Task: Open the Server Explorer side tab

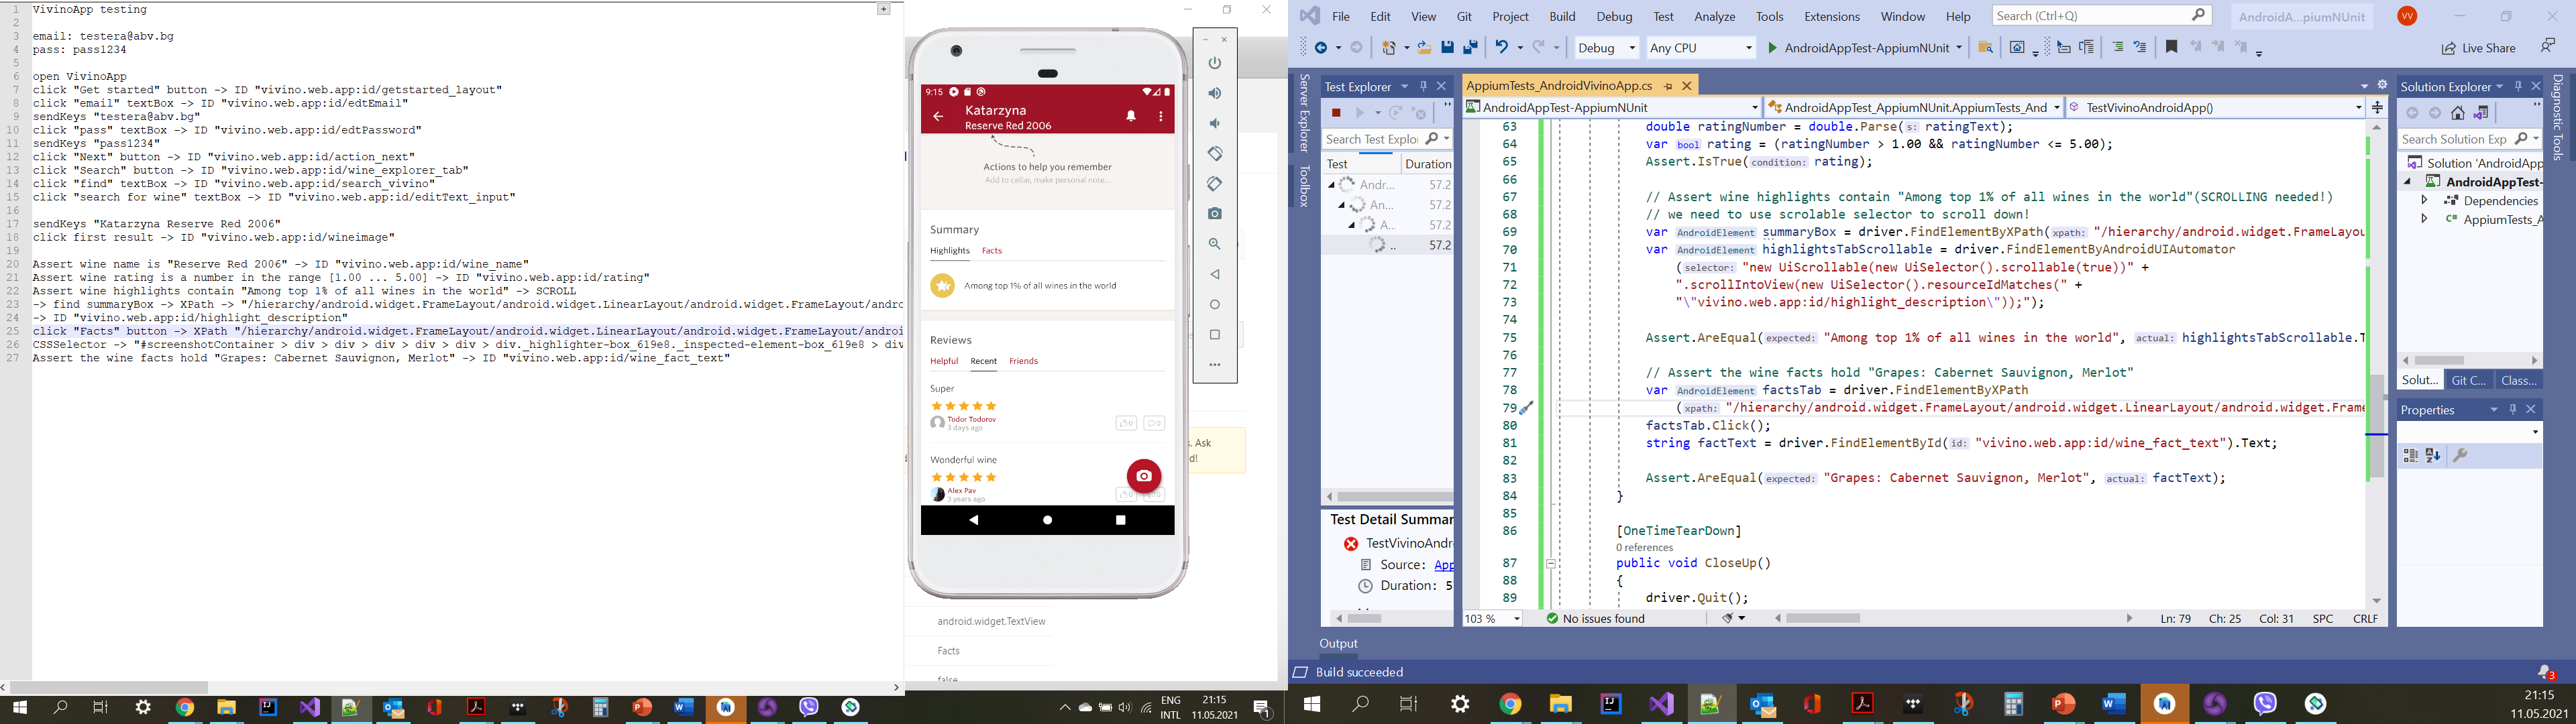Action: coord(1304,113)
